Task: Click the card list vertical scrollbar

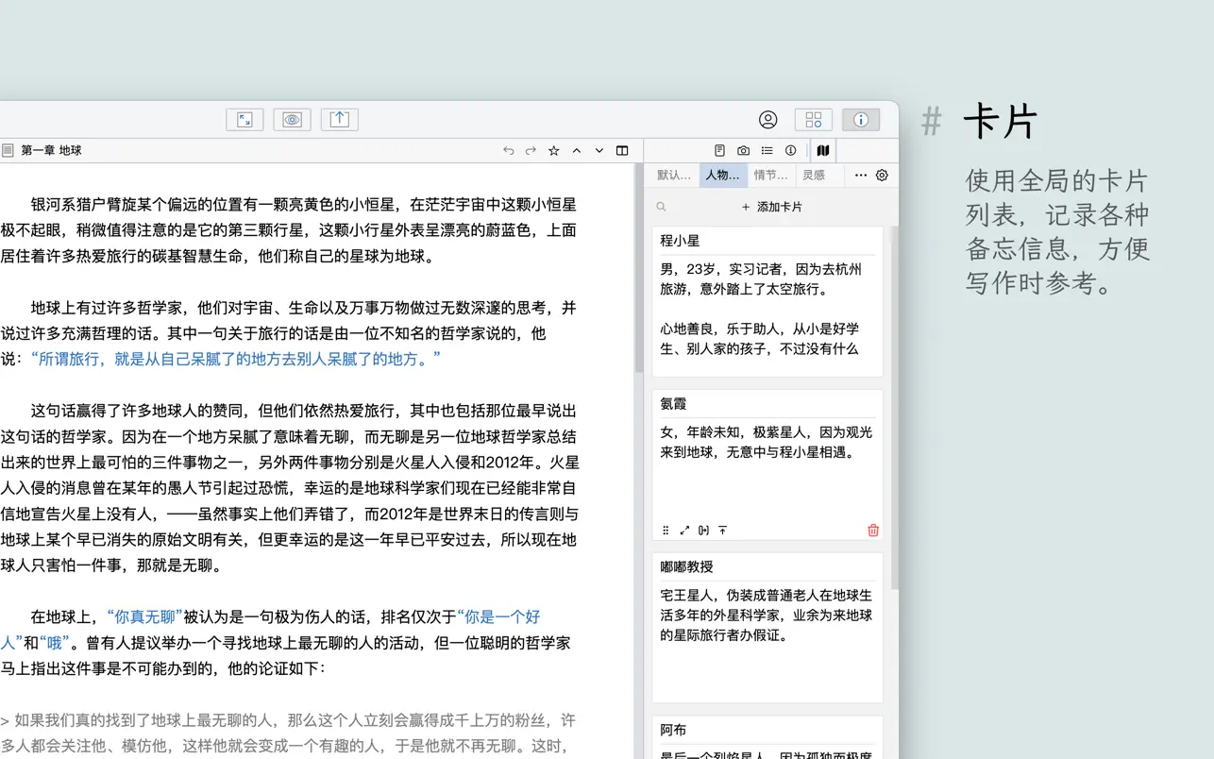Action: point(894,406)
